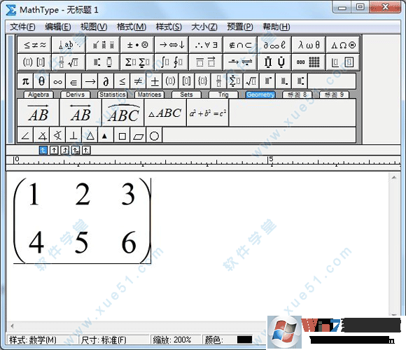Select the highlighted left-aligned tab stop
406x350 pixels.
pos(43,150)
